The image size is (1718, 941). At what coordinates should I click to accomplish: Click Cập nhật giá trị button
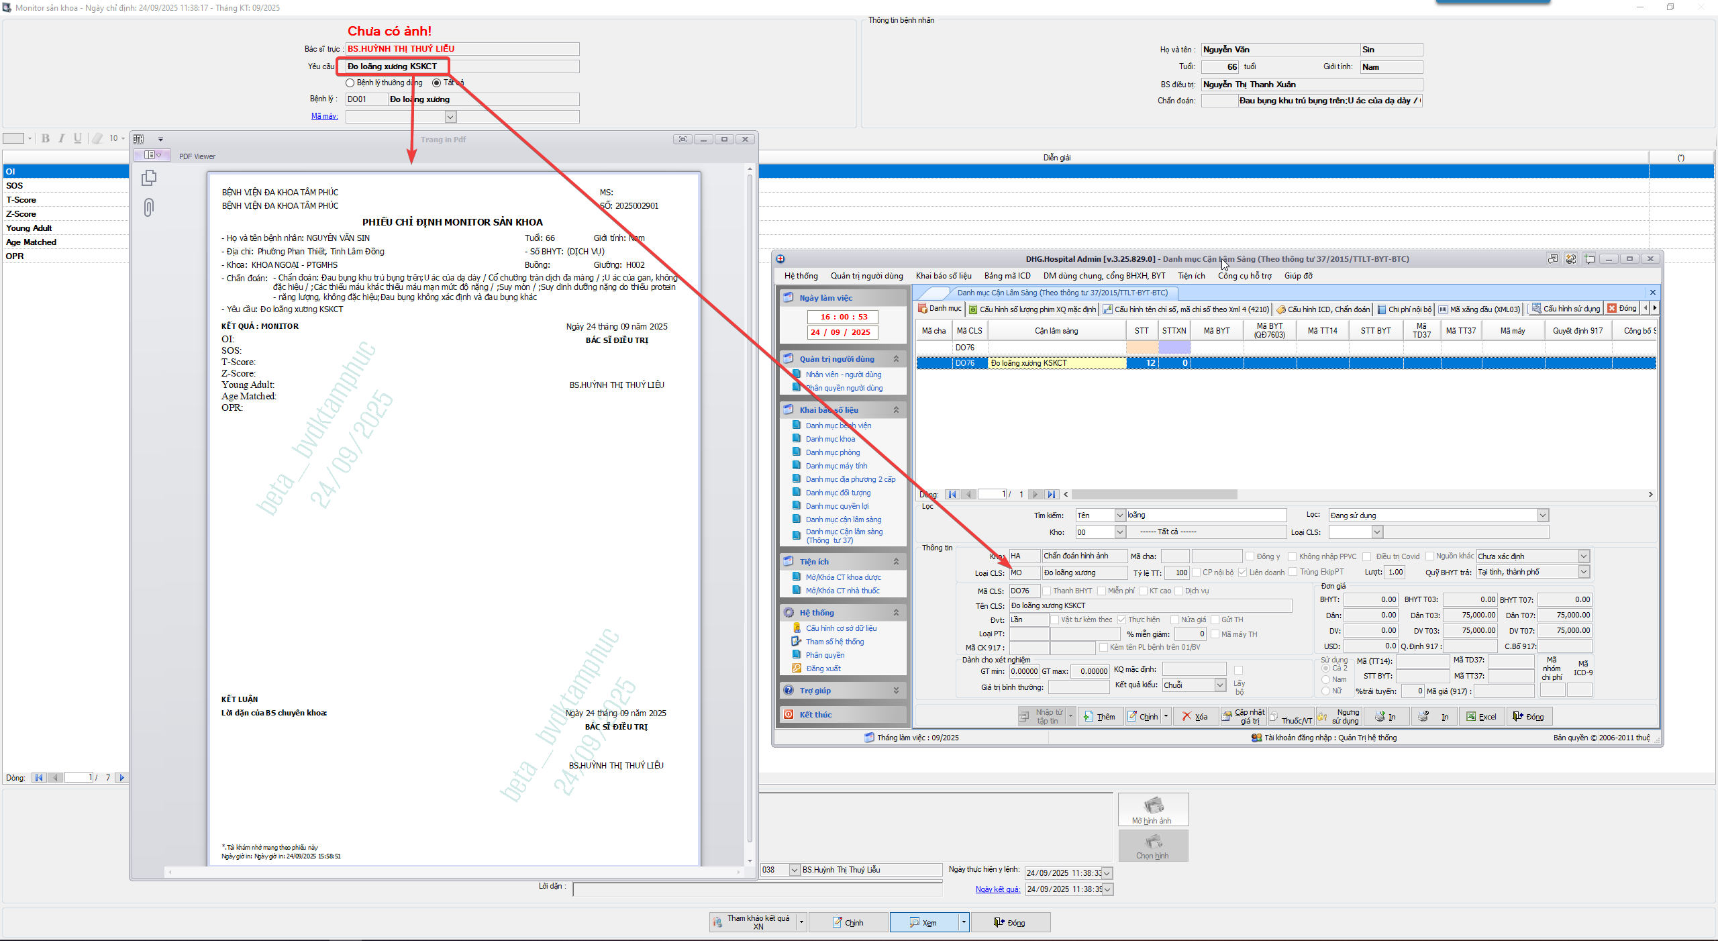point(1244,717)
